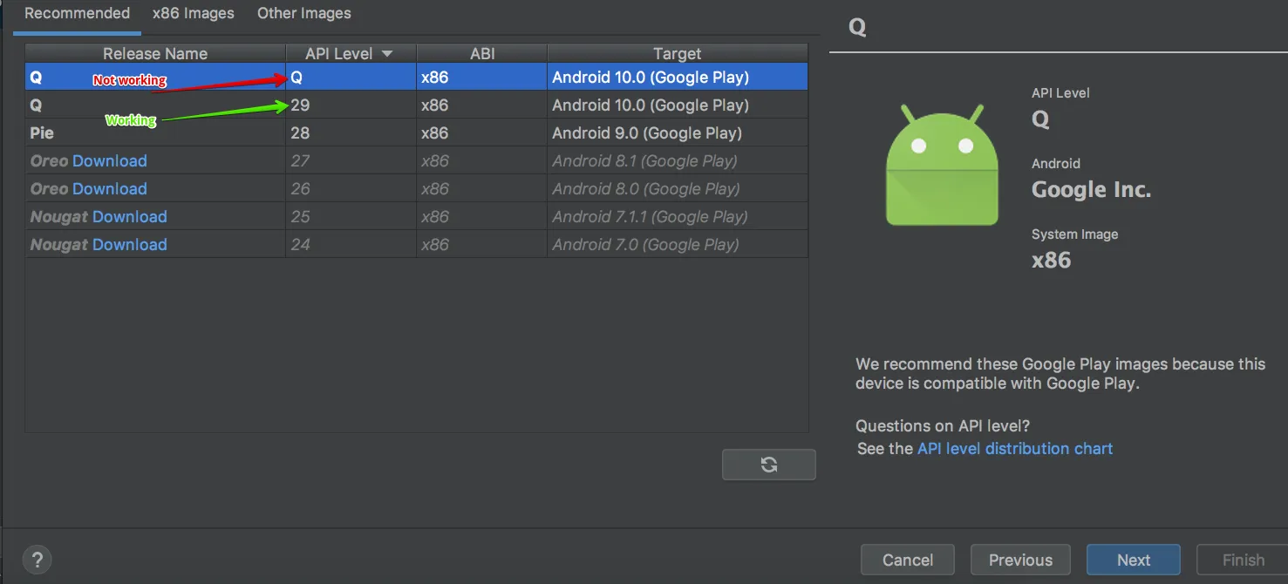Sort by the Release Name column header
This screenshot has width=1288, height=584.
pos(155,53)
